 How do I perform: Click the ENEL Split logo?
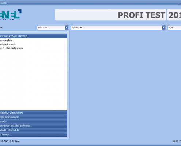pos(11,15)
